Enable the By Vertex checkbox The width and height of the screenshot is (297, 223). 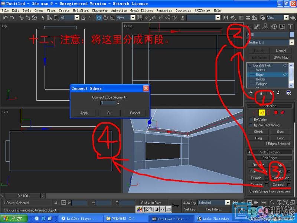(x=251, y=119)
